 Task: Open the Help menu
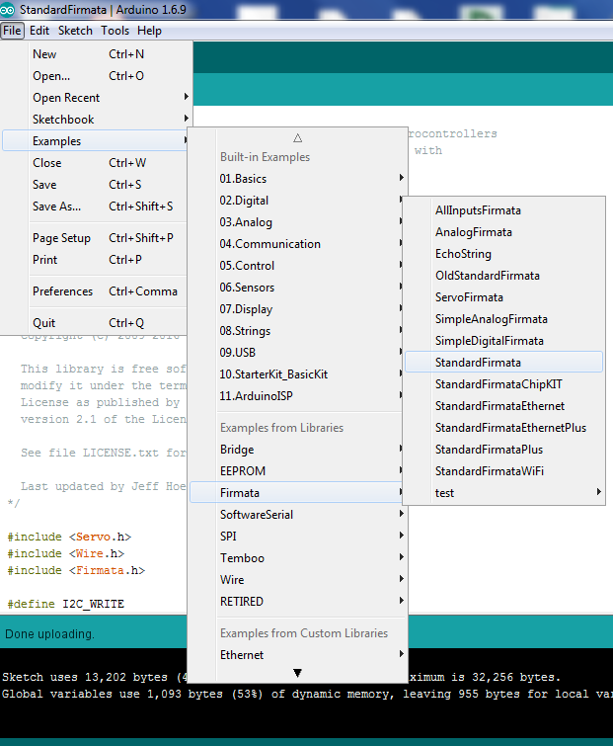pyautogui.click(x=149, y=31)
